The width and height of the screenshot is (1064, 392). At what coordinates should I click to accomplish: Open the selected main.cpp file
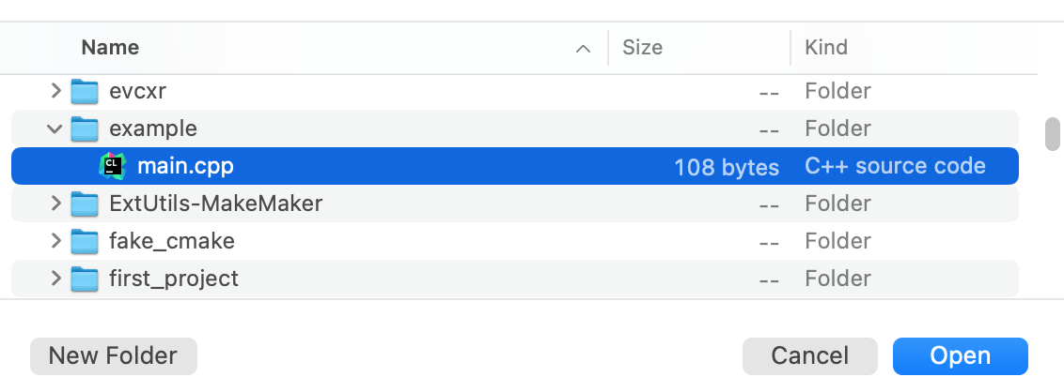click(960, 356)
